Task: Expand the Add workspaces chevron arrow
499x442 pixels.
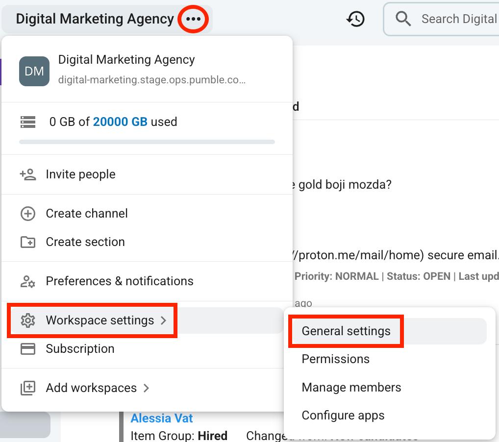Action: tap(146, 388)
